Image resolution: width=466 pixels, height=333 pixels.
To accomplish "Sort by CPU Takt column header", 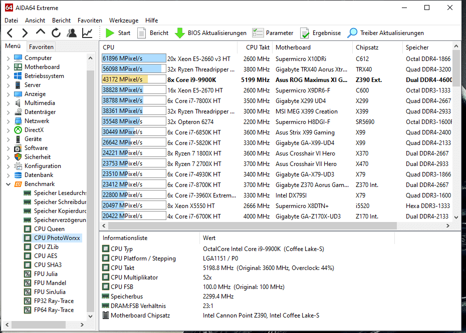I will (255, 47).
